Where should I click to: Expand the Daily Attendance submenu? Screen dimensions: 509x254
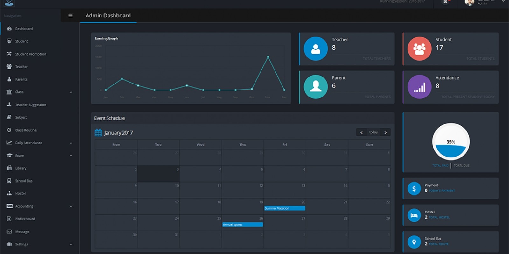point(71,143)
